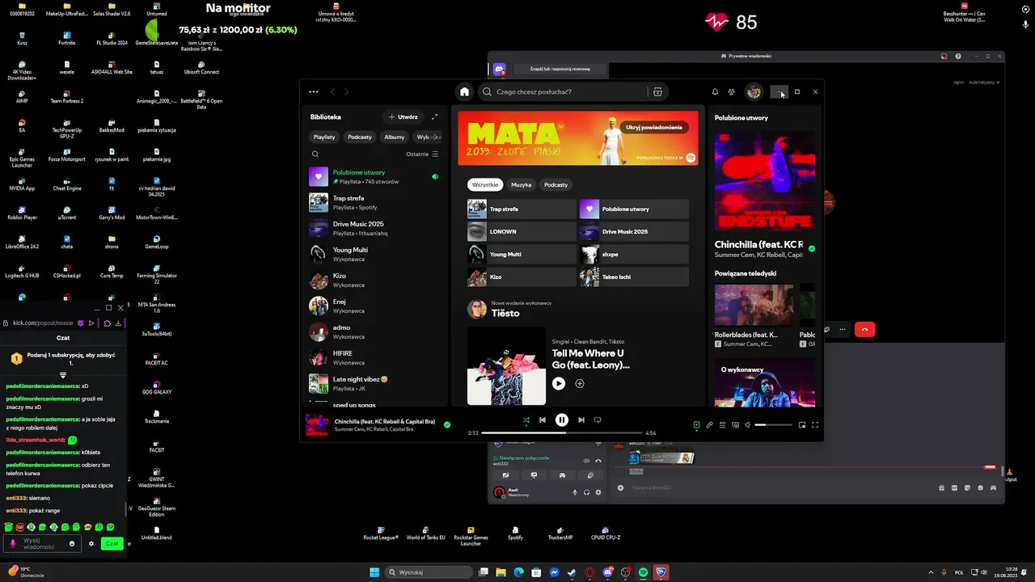This screenshot has width=1035, height=582.
Task: Collapse the Kick gift subscription banner
Action: pos(63,375)
